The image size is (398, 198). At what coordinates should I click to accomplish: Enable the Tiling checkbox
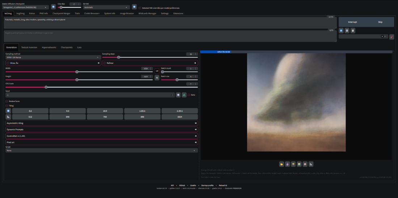(x=7, y=106)
